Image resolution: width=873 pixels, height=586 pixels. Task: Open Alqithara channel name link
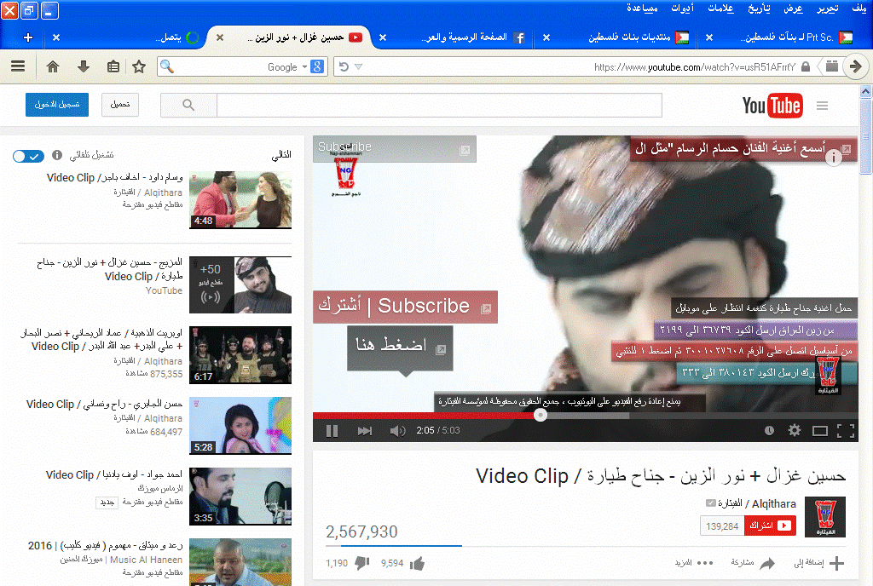757,503
